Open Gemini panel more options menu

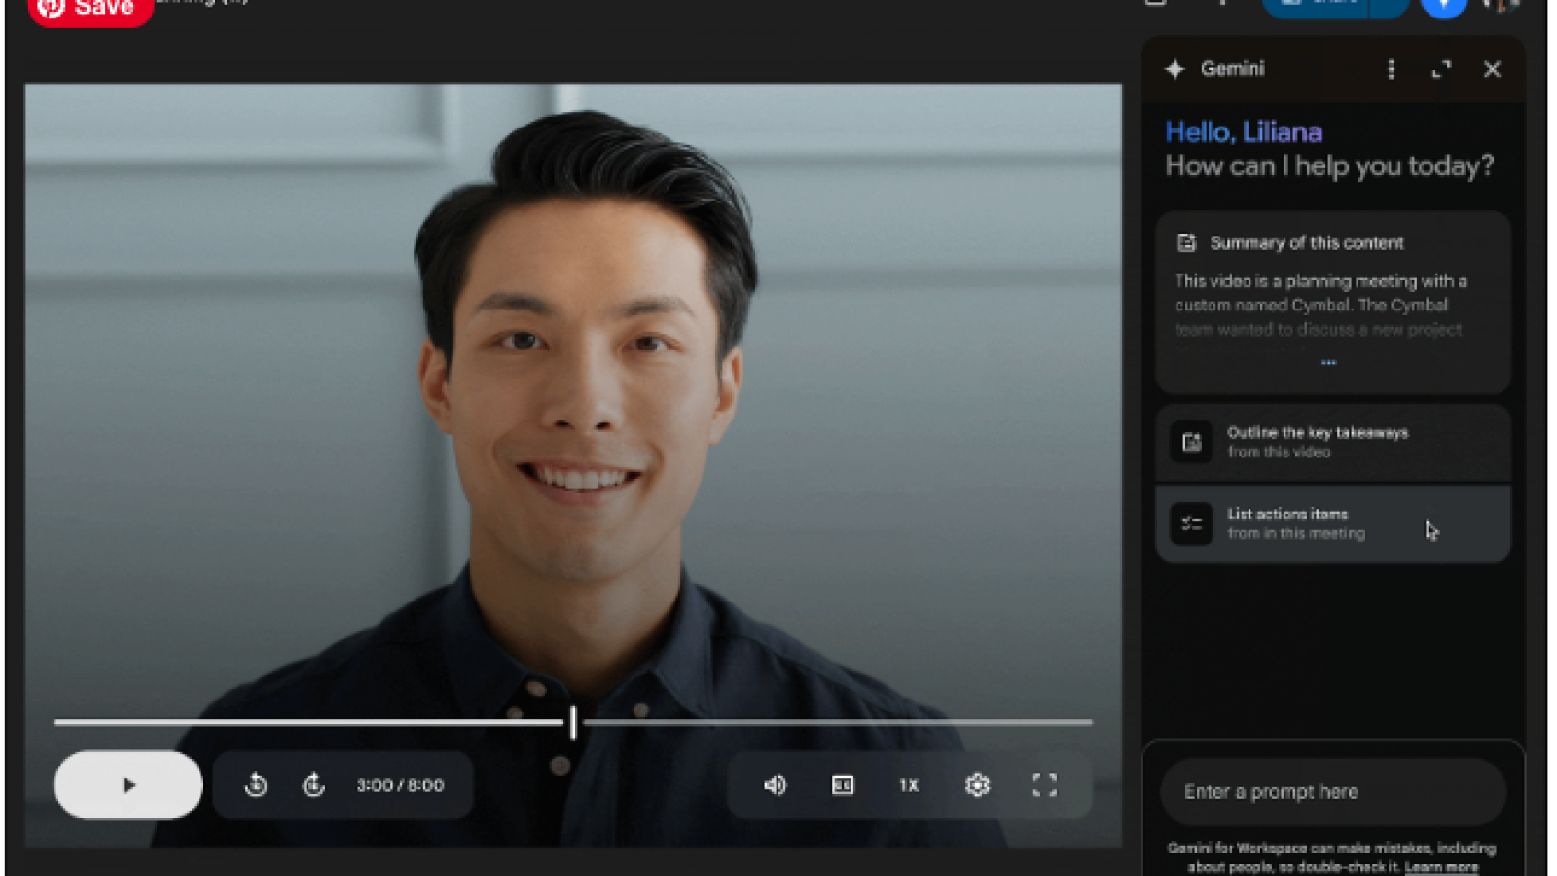1391,69
